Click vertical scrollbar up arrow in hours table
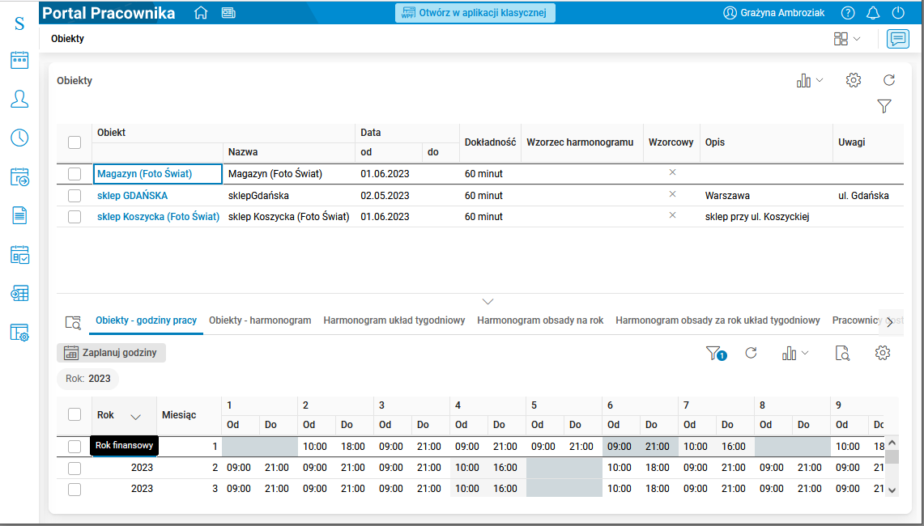Image resolution: width=924 pixels, height=526 pixels. 892,443
